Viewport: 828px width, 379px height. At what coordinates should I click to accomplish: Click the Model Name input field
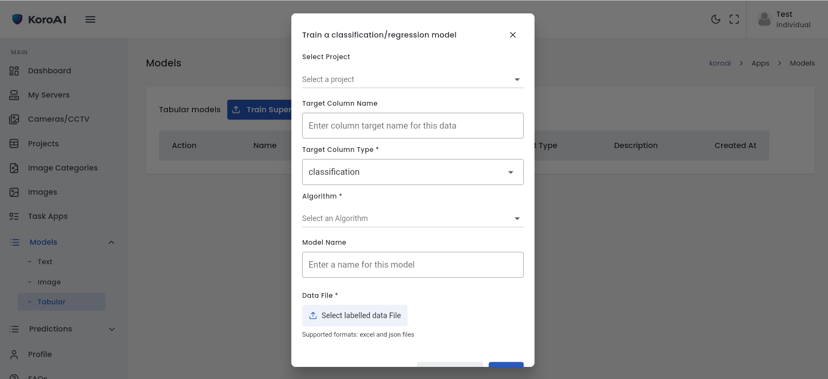coord(412,265)
